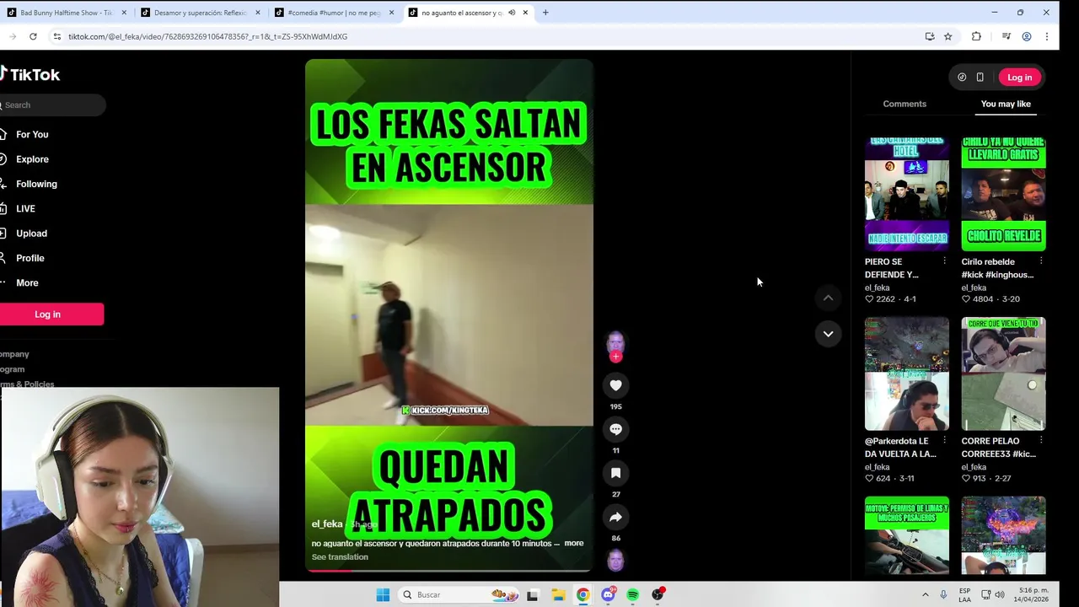Open File Explorer from the taskbar

(557, 594)
